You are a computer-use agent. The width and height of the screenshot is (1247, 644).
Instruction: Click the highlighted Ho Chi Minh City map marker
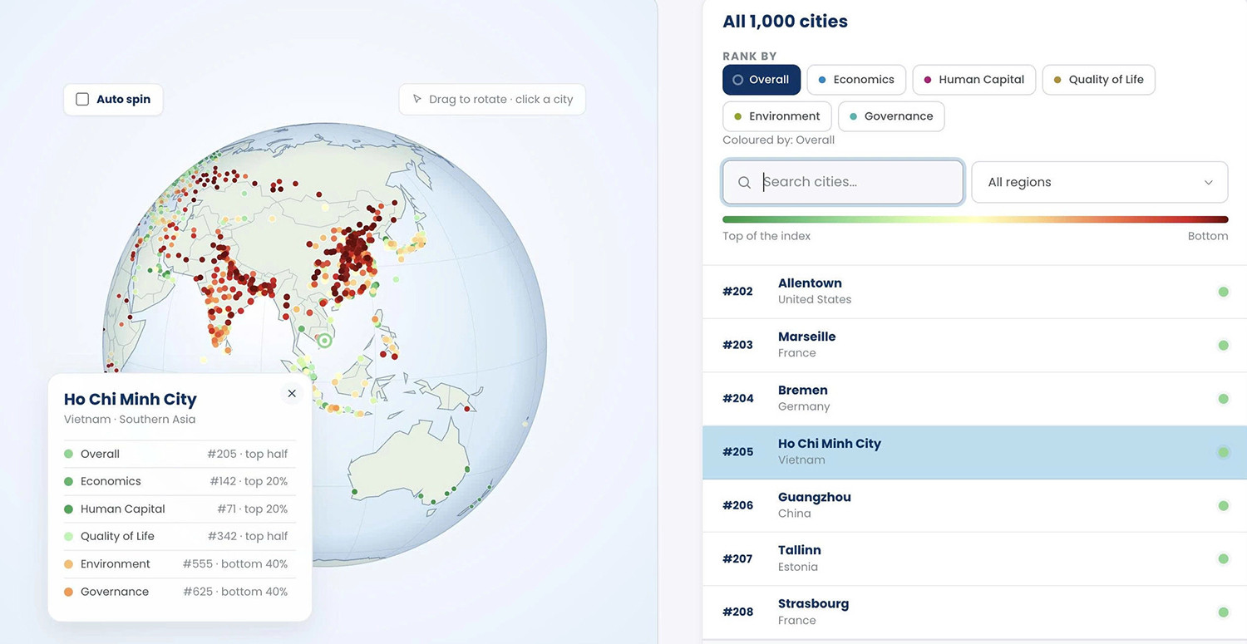click(x=325, y=341)
